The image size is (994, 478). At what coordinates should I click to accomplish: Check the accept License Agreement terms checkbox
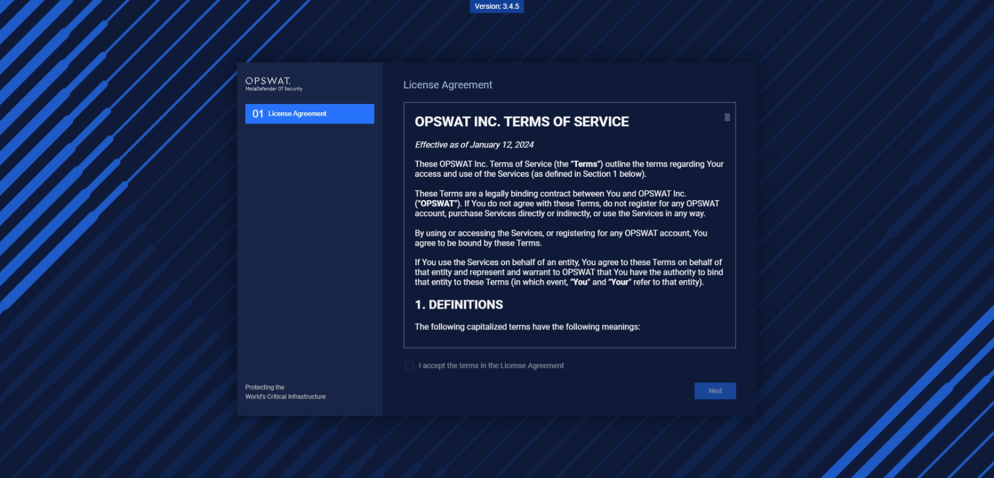(x=409, y=366)
